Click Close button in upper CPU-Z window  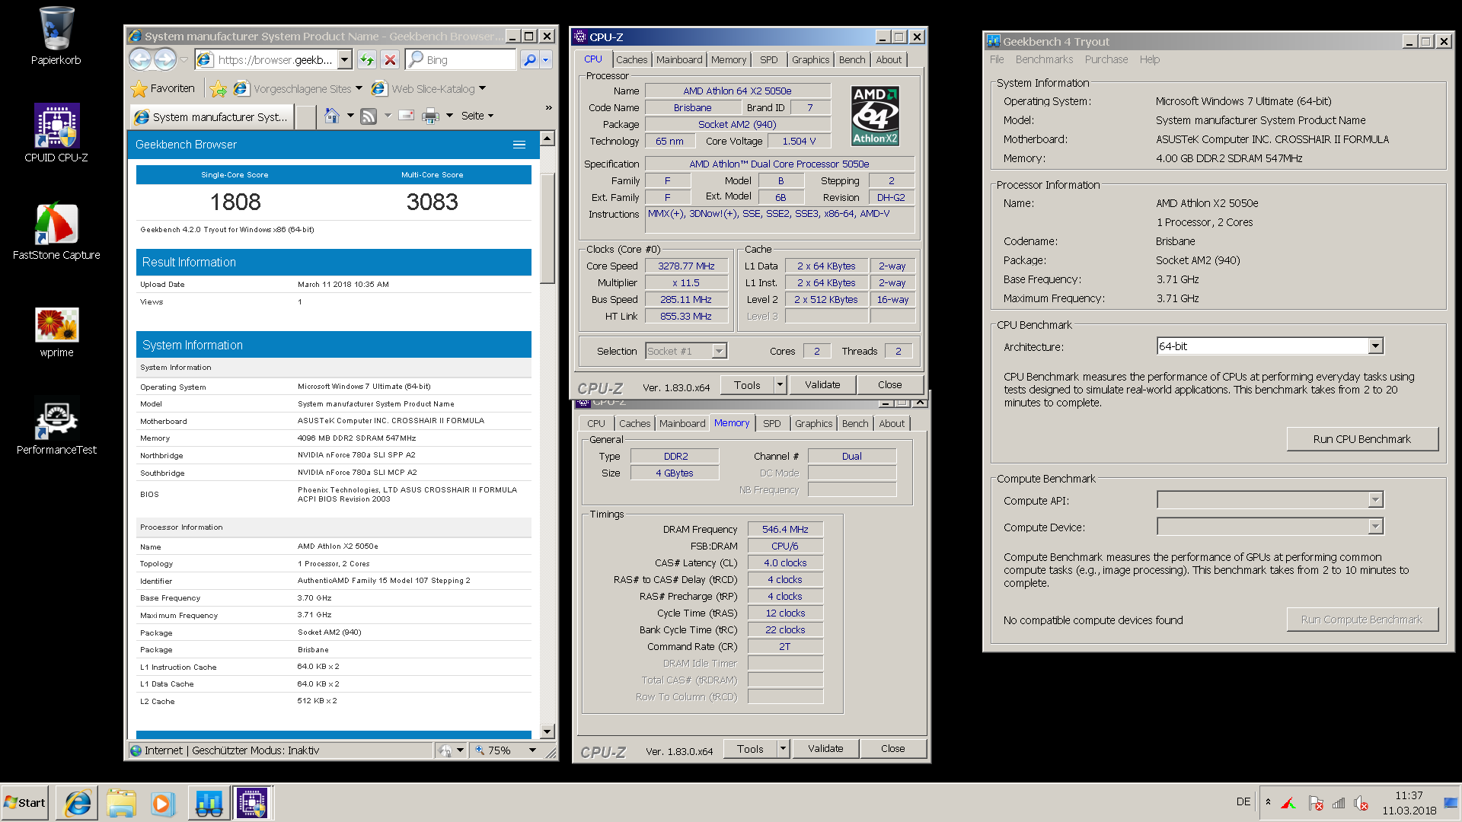pos(889,385)
